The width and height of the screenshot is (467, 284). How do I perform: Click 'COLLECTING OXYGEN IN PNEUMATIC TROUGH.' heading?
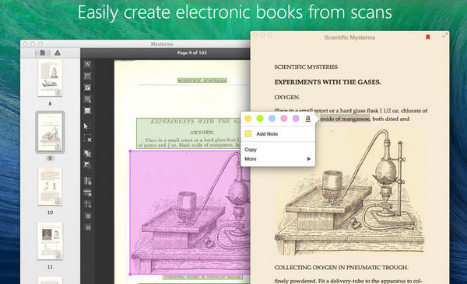click(341, 268)
